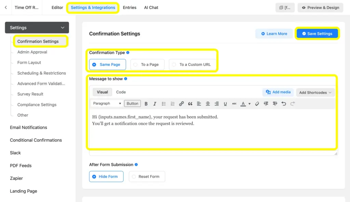This screenshot has width=350, height=202.
Task: Clear formatting with the eraser icon
Action: (257, 104)
